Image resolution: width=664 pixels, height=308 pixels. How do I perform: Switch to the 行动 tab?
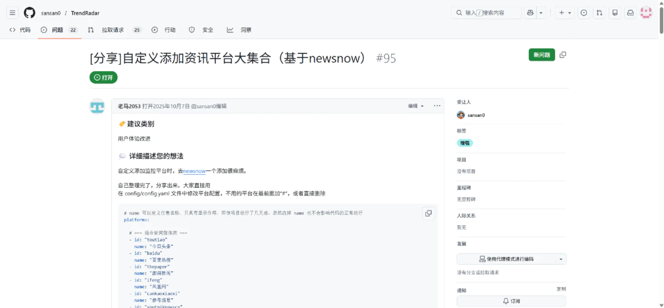point(164,30)
